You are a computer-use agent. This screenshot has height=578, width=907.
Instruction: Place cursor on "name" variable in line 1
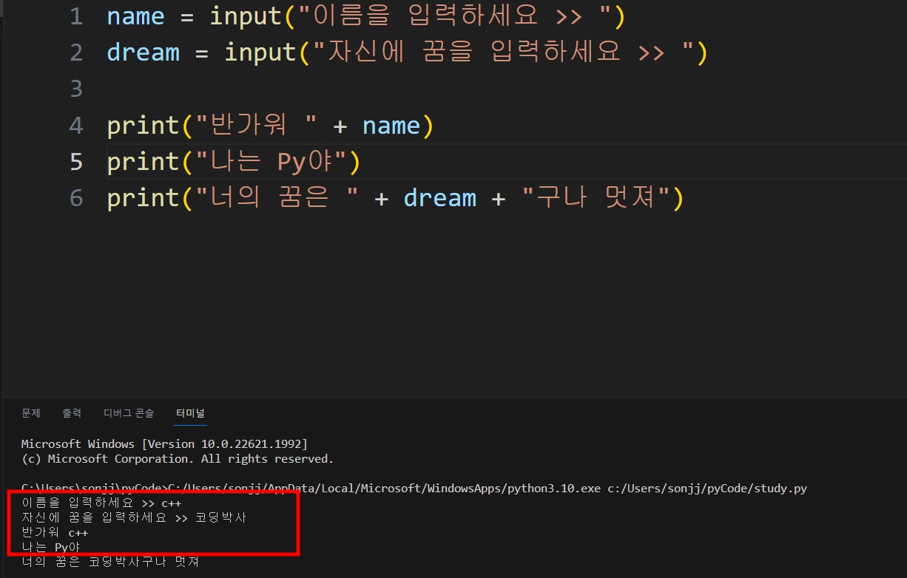135,17
